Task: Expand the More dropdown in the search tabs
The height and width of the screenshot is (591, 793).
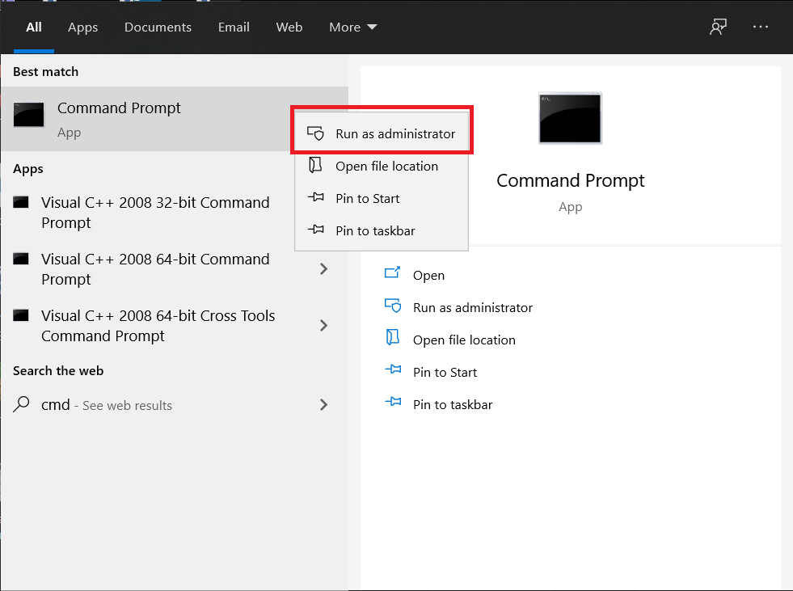Action: pyautogui.click(x=352, y=27)
